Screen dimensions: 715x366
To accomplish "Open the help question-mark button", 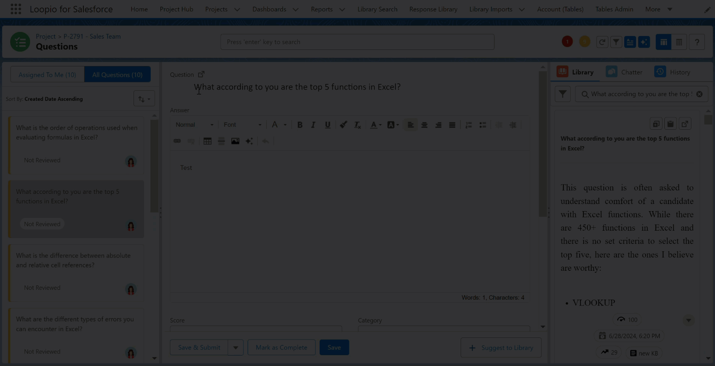I will [x=697, y=42].
